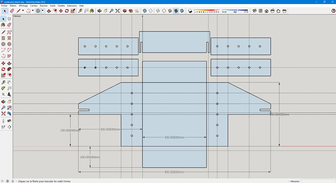Enable Shaded With Textures style
This screenshot has height=183, width=336.
click(x=176, y=11)
